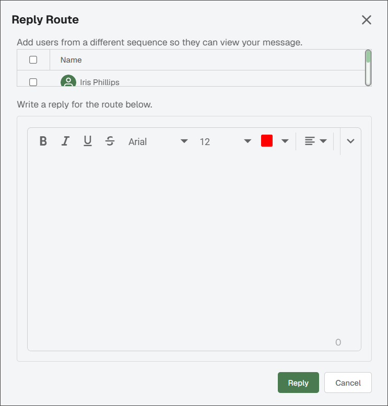388x406 pixels.
Task: Open the text color dropdown arrow
Action: coord(285,141)
